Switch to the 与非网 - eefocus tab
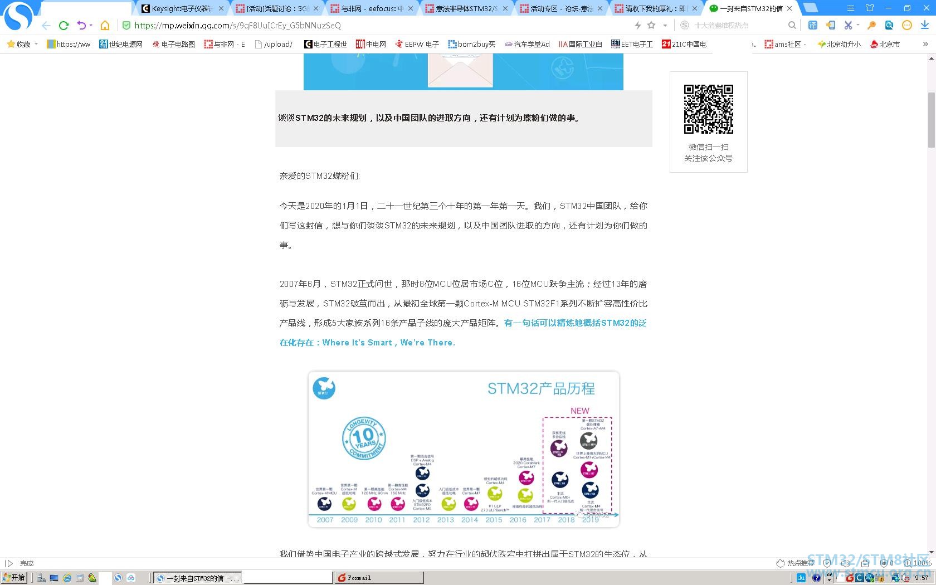This screenshot has width=936, height=585. point(372,8)
